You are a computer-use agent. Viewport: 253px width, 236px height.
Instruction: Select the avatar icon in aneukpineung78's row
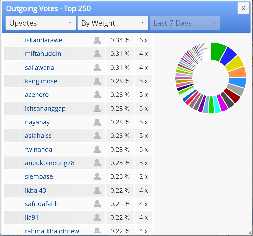pyautogui.click(x=97, y=163)
